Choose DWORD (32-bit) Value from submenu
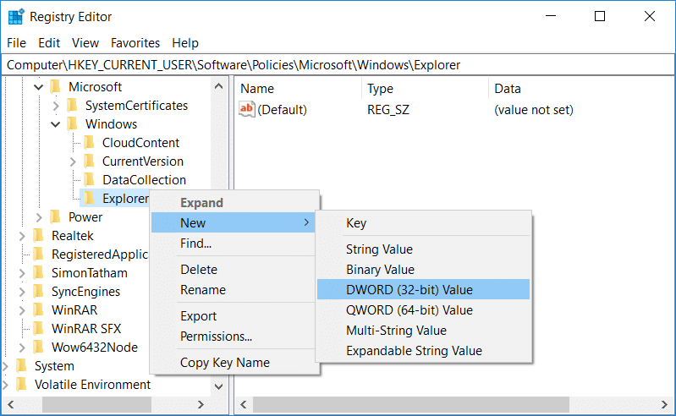This screenshot has height=416, width=676. [x=409, y=290]
